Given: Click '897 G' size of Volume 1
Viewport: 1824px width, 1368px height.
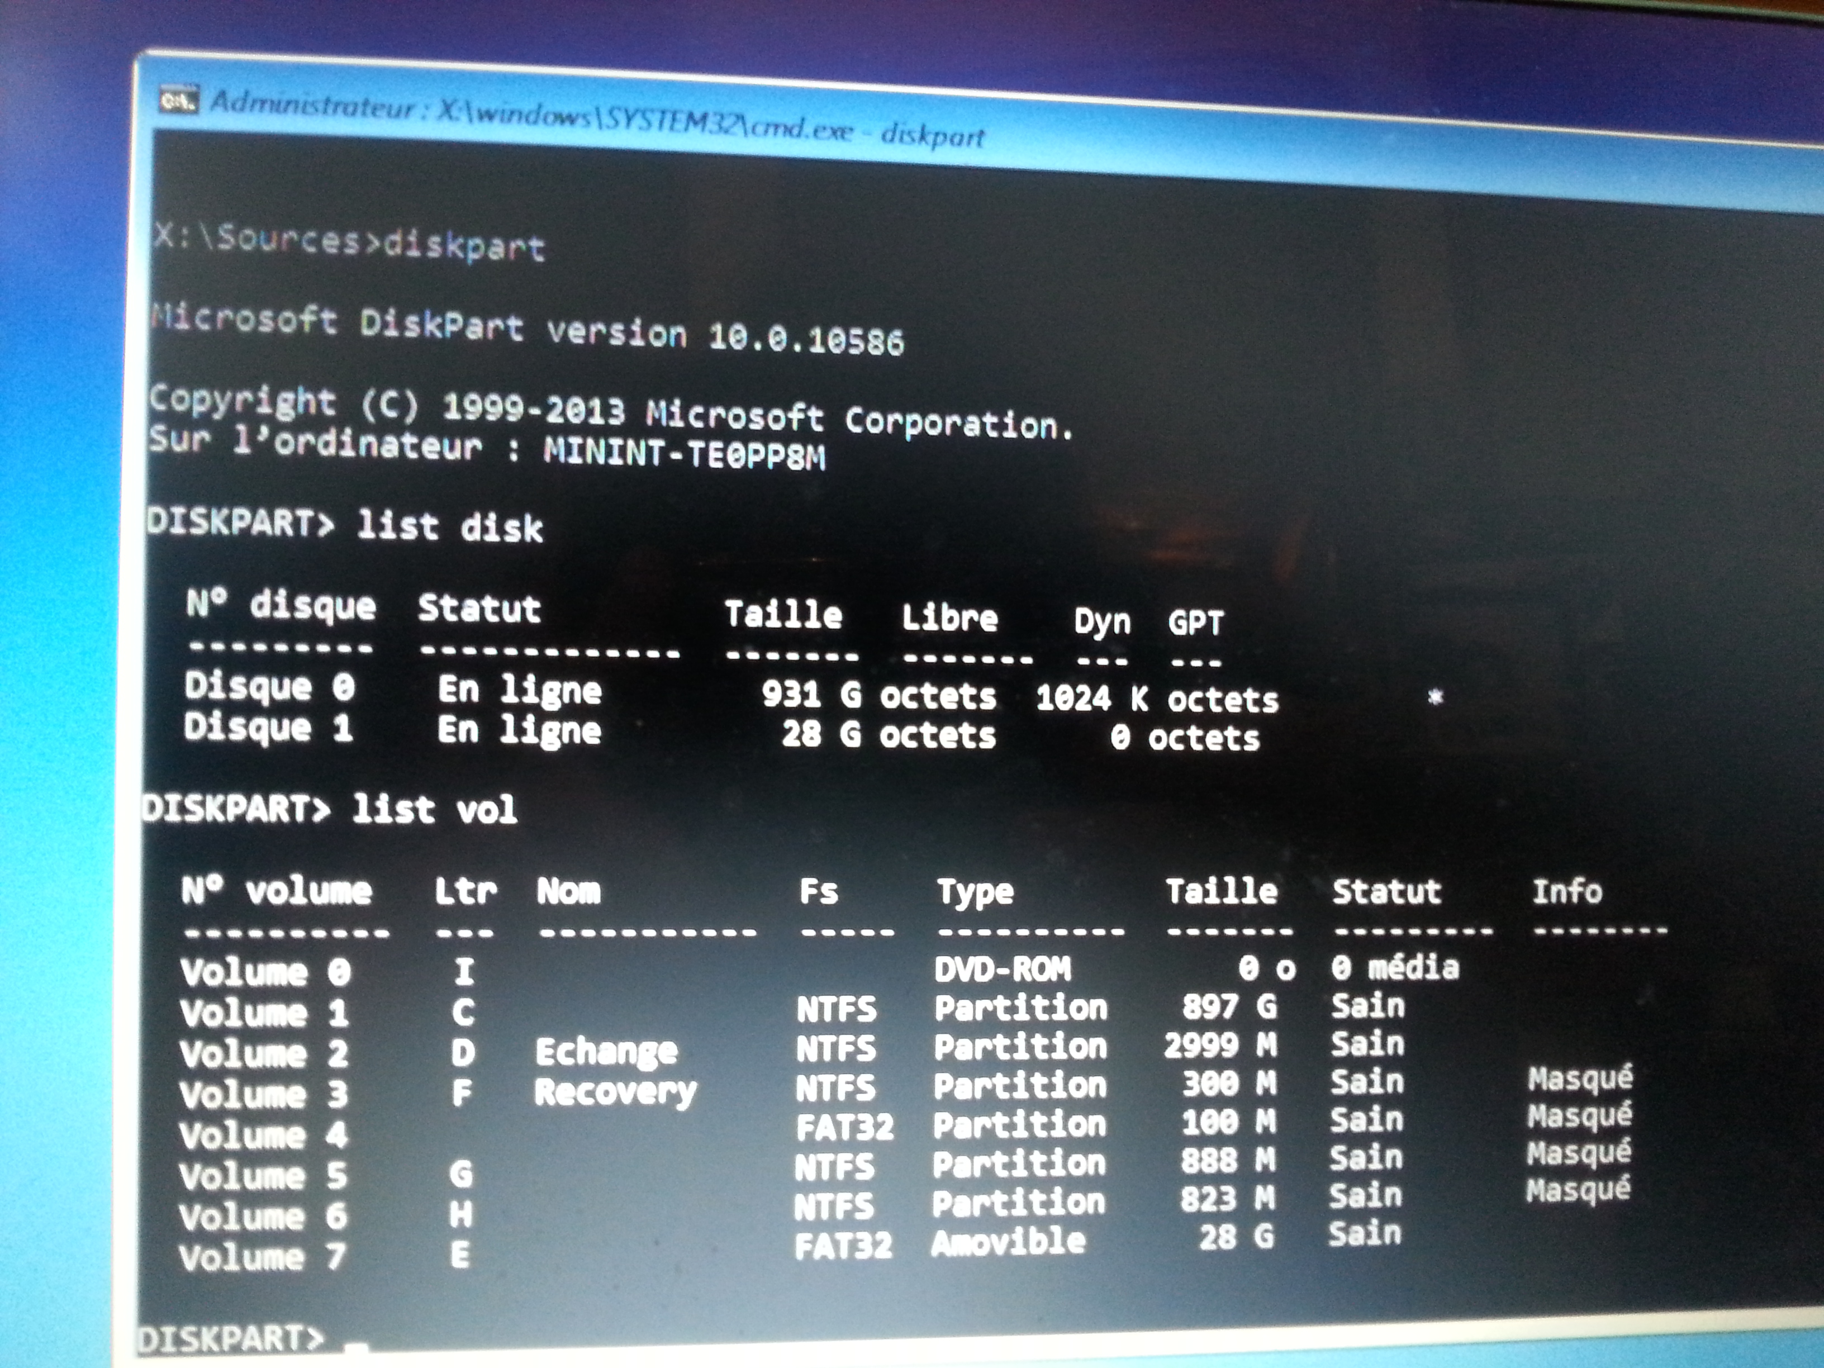Looking at the screenshot, I should point(1229,1006).
